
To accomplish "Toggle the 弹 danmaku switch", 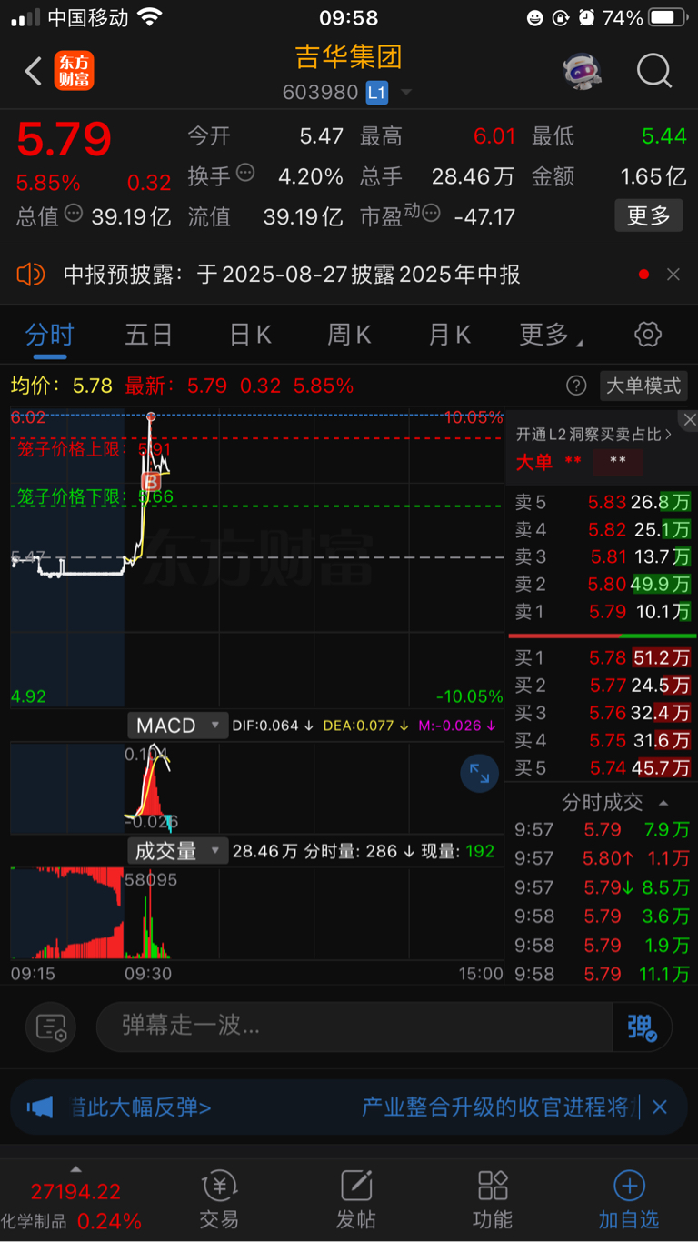I will [642, 1027].
